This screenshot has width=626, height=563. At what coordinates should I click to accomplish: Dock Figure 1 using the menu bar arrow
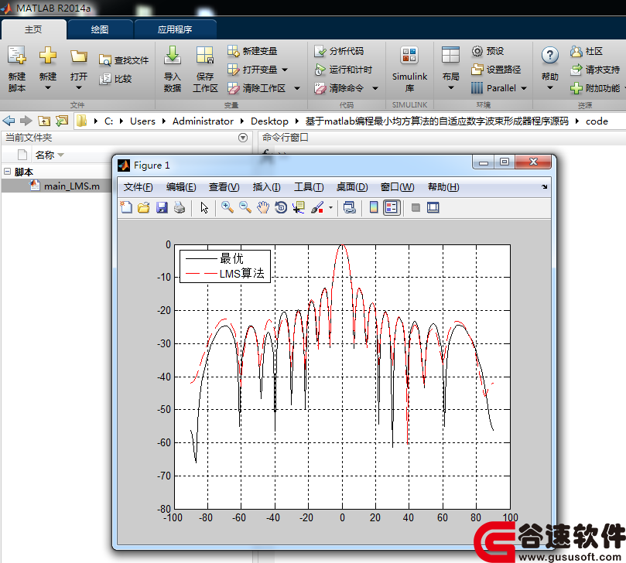pyautogui.click(x=545, y=186)
